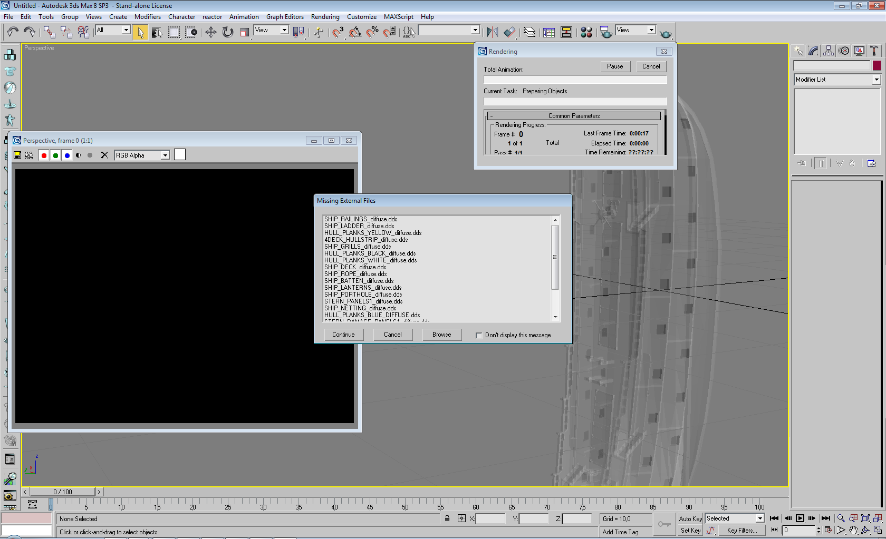886x539 pixels.
Task: Select the Move tool in the toolbar
Action: pyautogui.click(x=210, y=33)
